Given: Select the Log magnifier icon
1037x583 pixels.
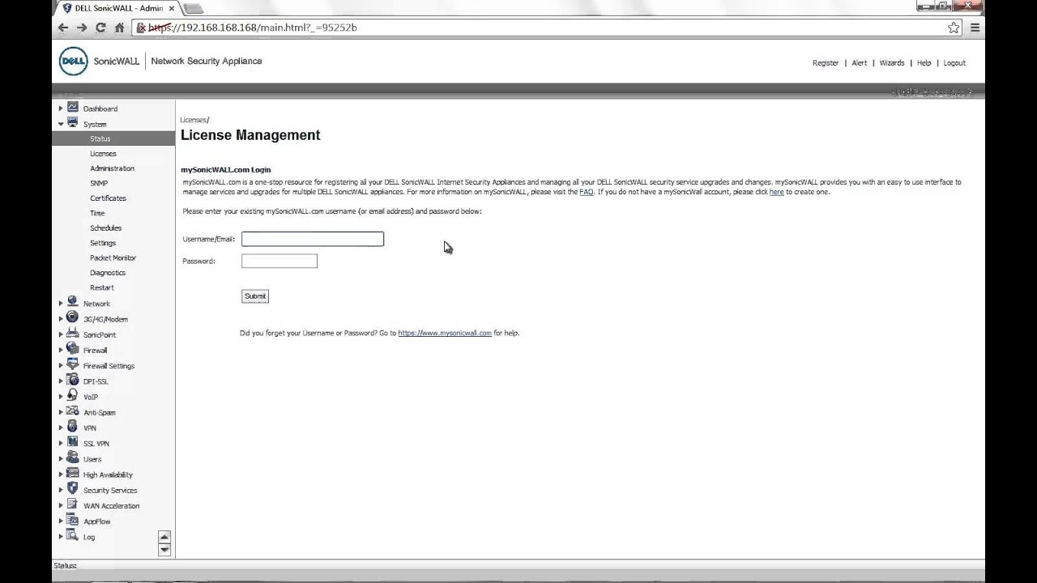Looking at the screenshot, I should click(72, 537).
